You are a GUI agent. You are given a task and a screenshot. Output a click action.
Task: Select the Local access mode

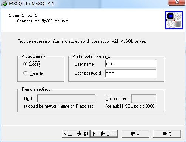point(25,64)
